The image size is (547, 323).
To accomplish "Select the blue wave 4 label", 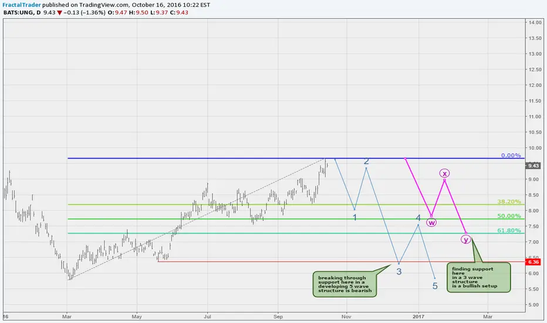I will click(418, 218).
